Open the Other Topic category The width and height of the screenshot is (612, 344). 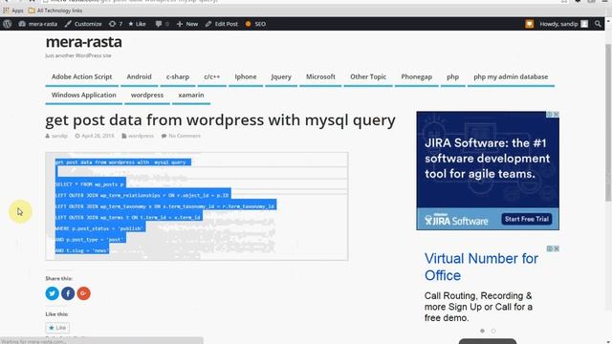coord(368,76)
